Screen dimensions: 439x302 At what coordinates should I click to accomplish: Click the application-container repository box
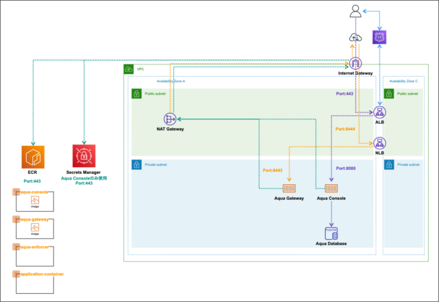[x=35, y=284]
